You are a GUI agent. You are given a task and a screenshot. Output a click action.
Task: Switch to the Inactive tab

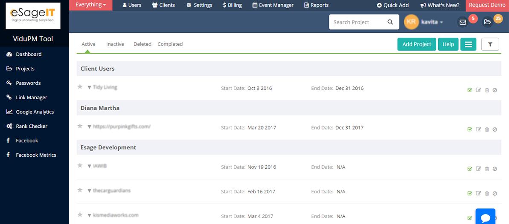tap(115, 44)
